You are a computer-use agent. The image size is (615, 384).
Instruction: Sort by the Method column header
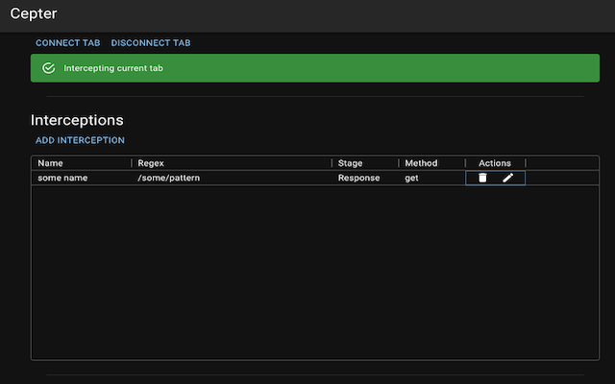(x=421, y=163)
